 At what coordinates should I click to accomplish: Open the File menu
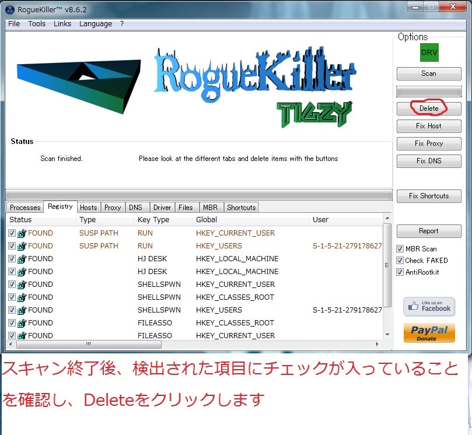14,24
